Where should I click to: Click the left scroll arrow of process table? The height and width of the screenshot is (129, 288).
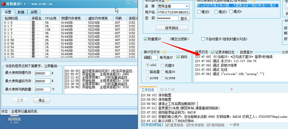(x=5, y=60)
